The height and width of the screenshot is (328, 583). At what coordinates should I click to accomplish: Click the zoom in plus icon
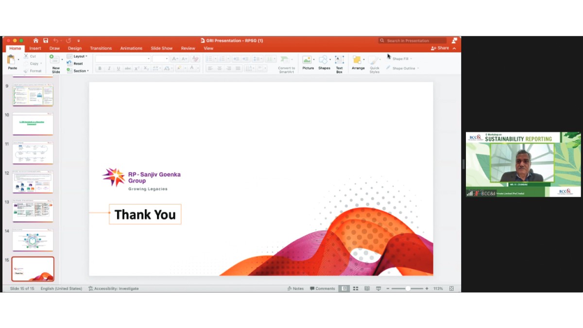pos(427,289)
